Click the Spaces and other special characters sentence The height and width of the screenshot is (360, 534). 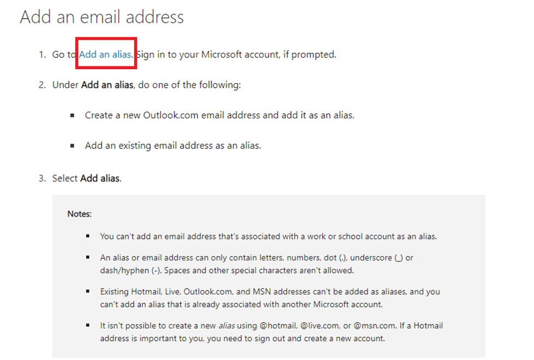click(259, 271)
